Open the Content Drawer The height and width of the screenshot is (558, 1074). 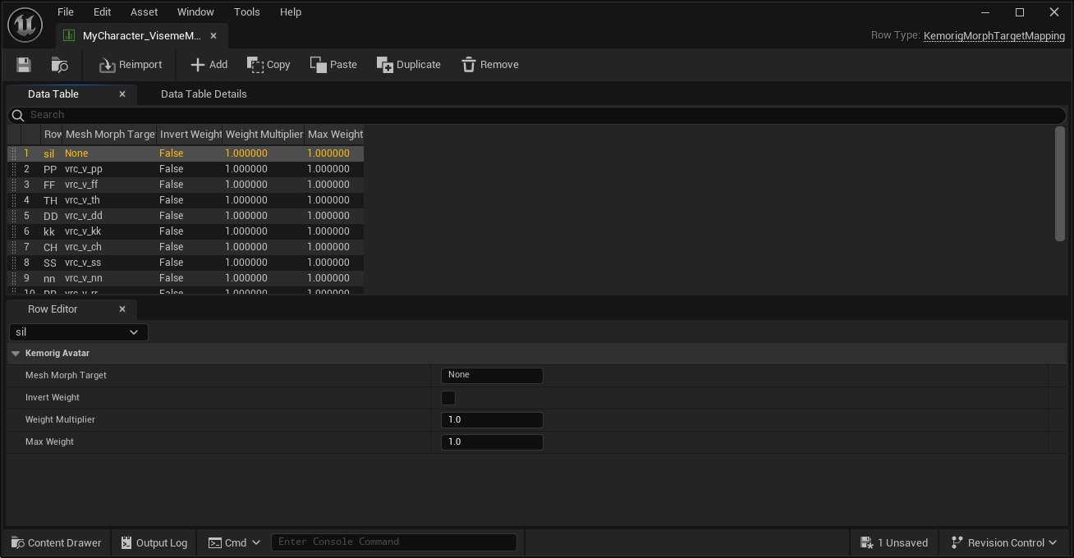56,542
